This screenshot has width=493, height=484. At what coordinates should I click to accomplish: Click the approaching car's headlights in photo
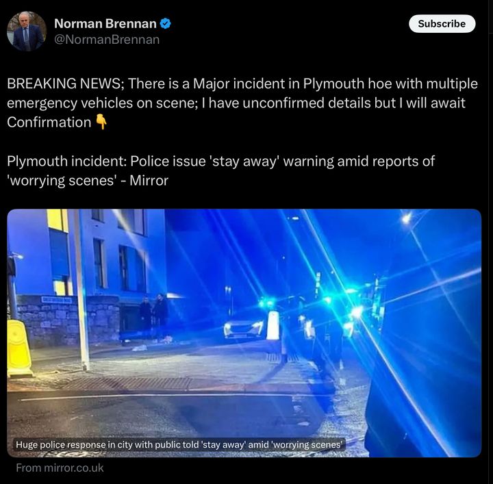click(243, 329)
